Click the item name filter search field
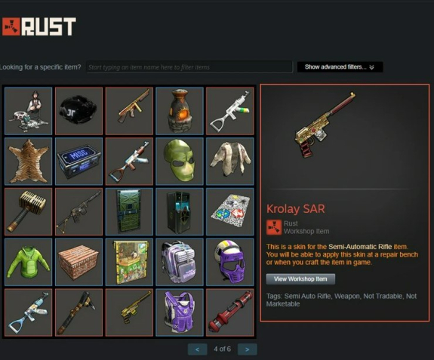 click(x=189, y=67)
